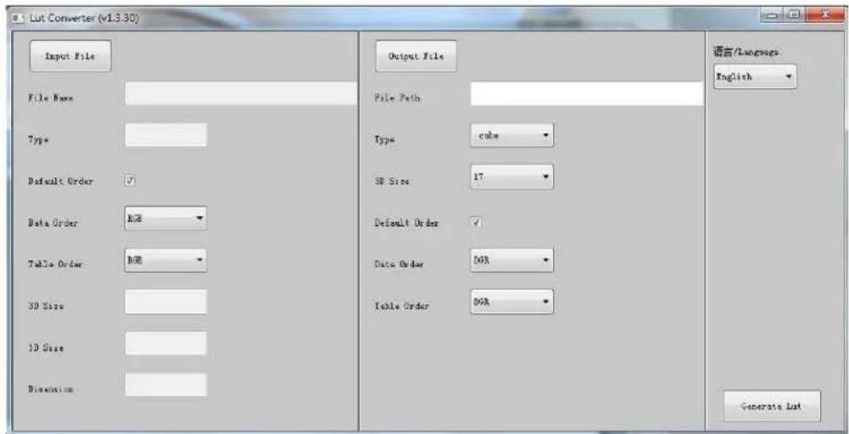Open the input Table Order dropdown

pos(165,260)
